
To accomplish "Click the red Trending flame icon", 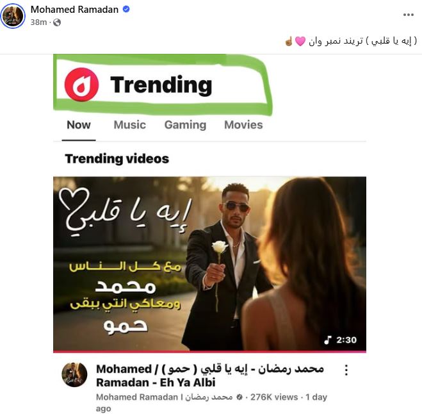I will click(x=81, y=85).
